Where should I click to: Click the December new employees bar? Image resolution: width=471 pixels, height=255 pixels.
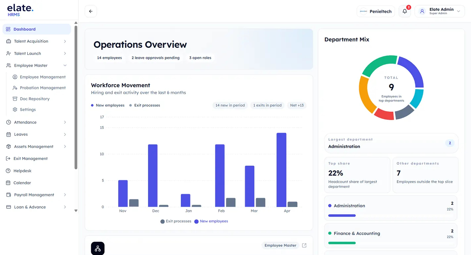(x=153, y=176)
